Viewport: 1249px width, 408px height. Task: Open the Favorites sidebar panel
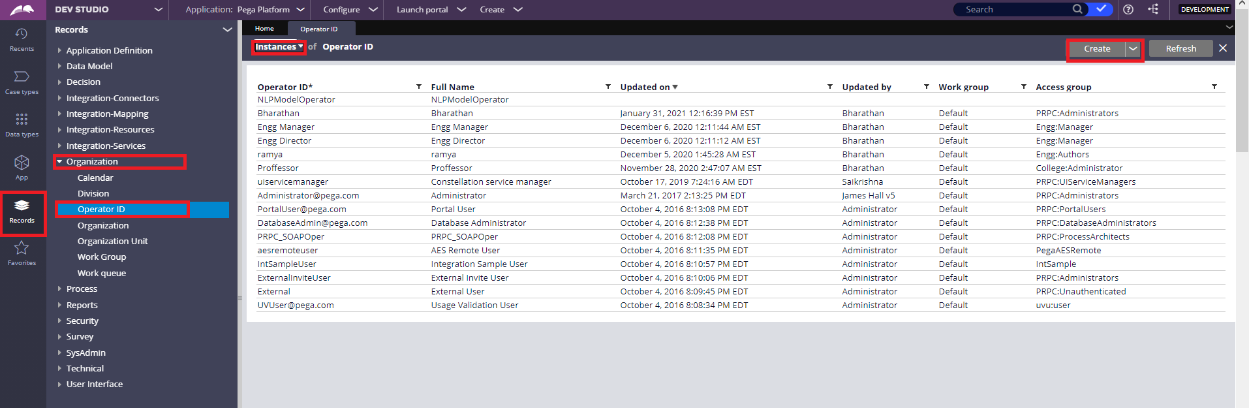22,253
